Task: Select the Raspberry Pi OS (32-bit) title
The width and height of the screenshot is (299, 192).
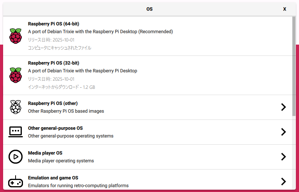Action: coord(54,63)
